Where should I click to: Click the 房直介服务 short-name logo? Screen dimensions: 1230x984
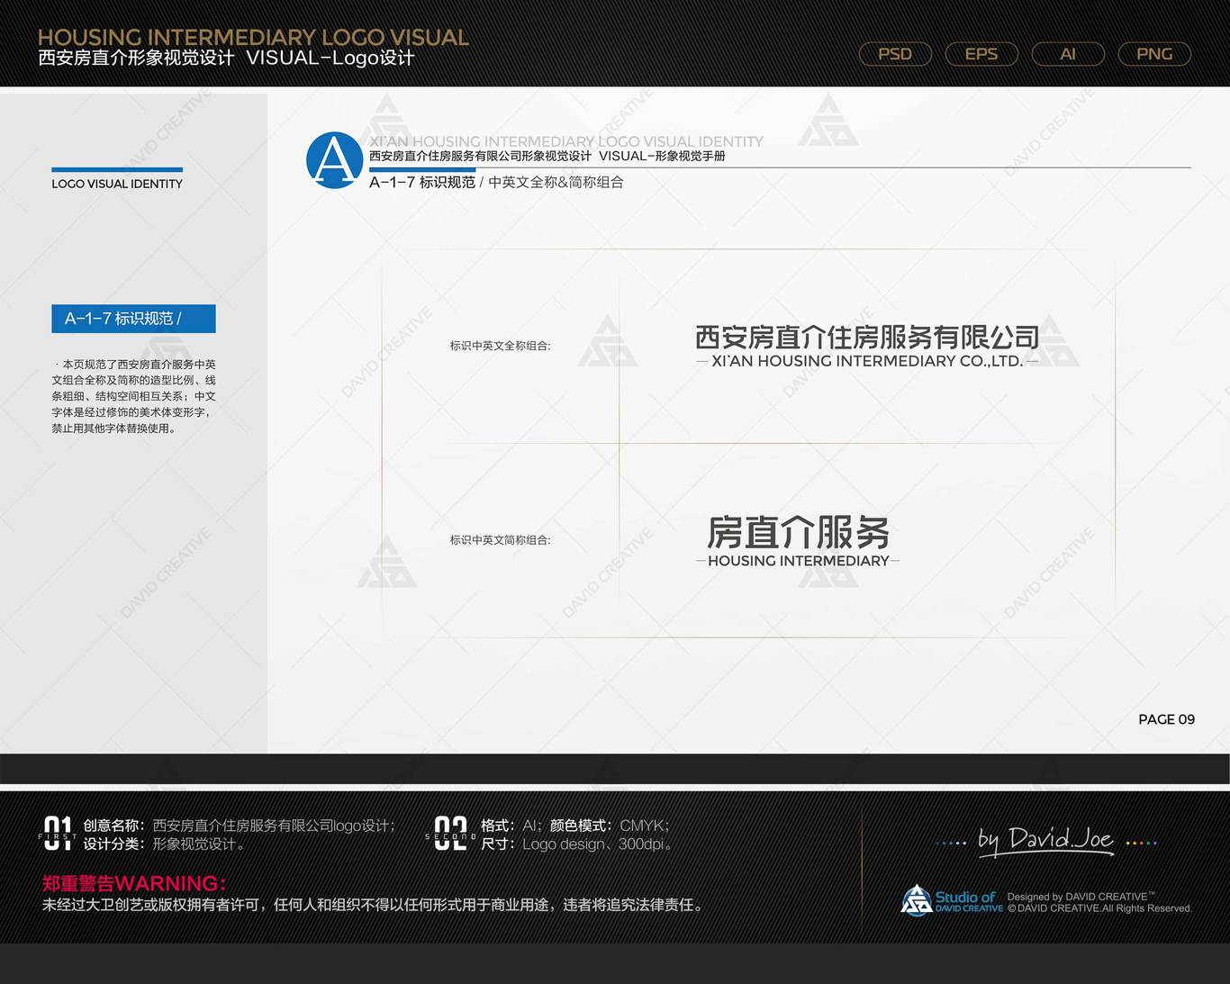[x=798, y=532]
